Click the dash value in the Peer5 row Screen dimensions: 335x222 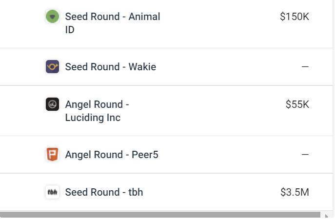click(x=305, y=154)
